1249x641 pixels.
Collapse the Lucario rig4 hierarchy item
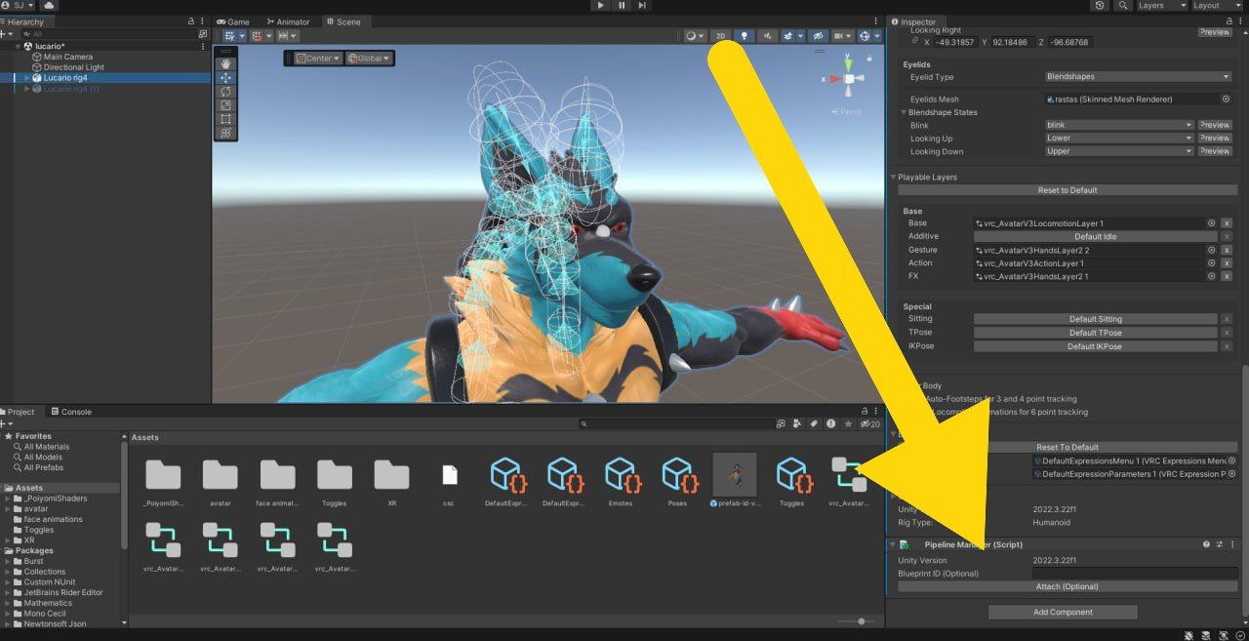(x=27, y=77)
